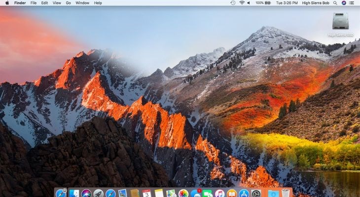
Task: Activate Siri from the menu bar
Action: point(344,3)
